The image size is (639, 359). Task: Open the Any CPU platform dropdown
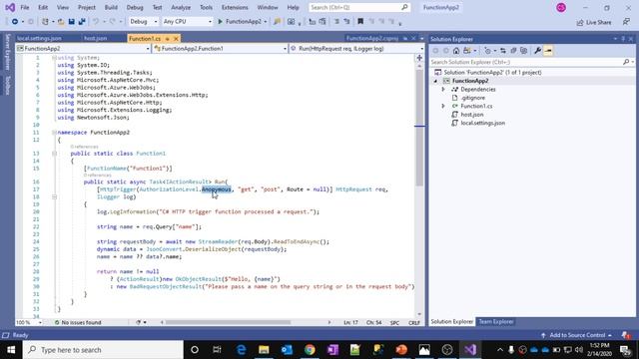tap(187, 22)
